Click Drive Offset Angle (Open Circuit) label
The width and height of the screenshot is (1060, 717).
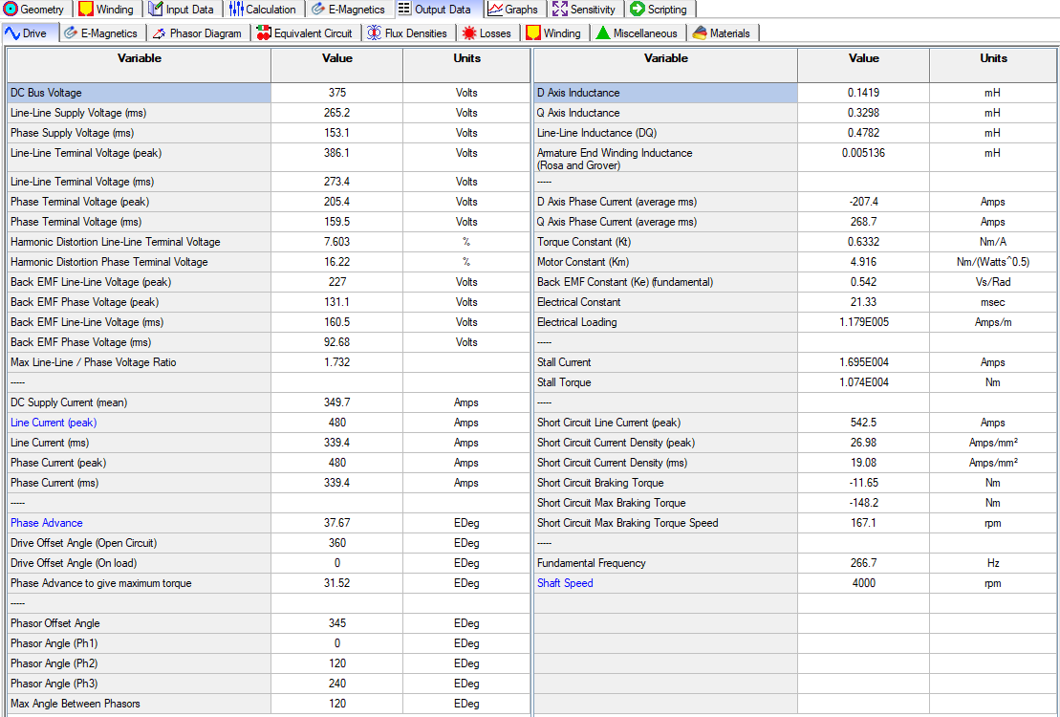(84, 543)
